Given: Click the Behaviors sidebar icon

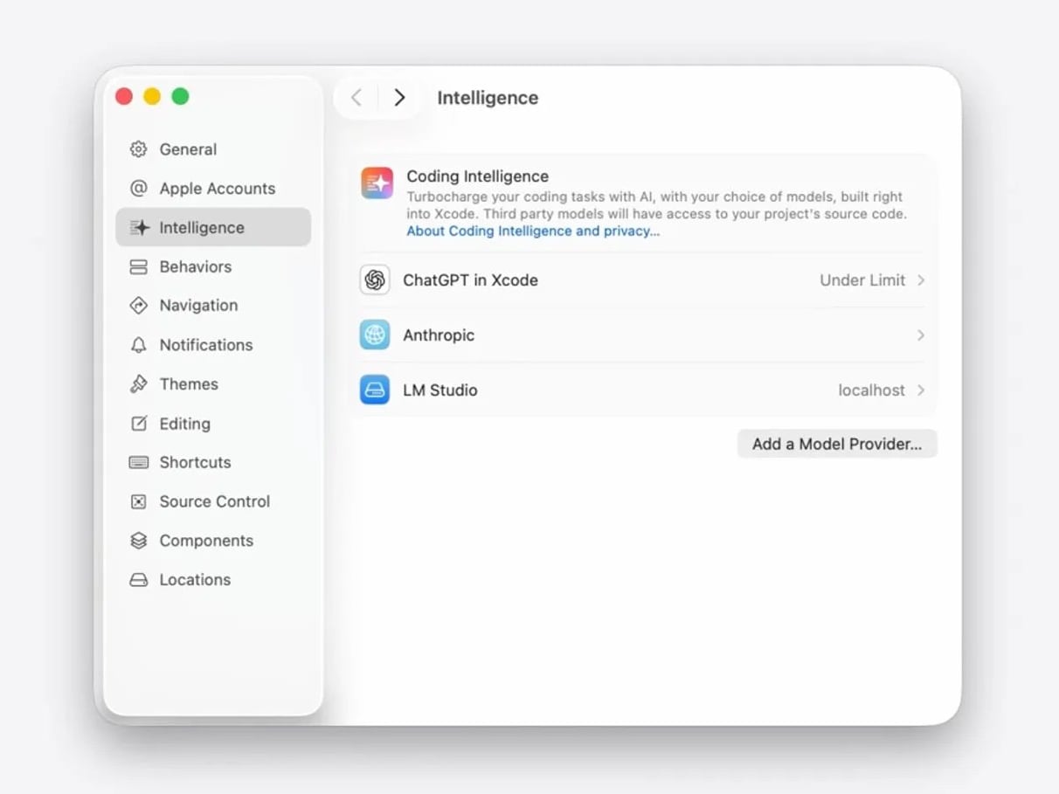Looking at the screenshot, I should pyautogui.click(x=138, y=267).
